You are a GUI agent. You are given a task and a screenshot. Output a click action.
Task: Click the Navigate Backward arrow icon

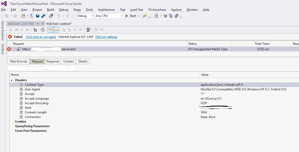[x=7, y=16]
